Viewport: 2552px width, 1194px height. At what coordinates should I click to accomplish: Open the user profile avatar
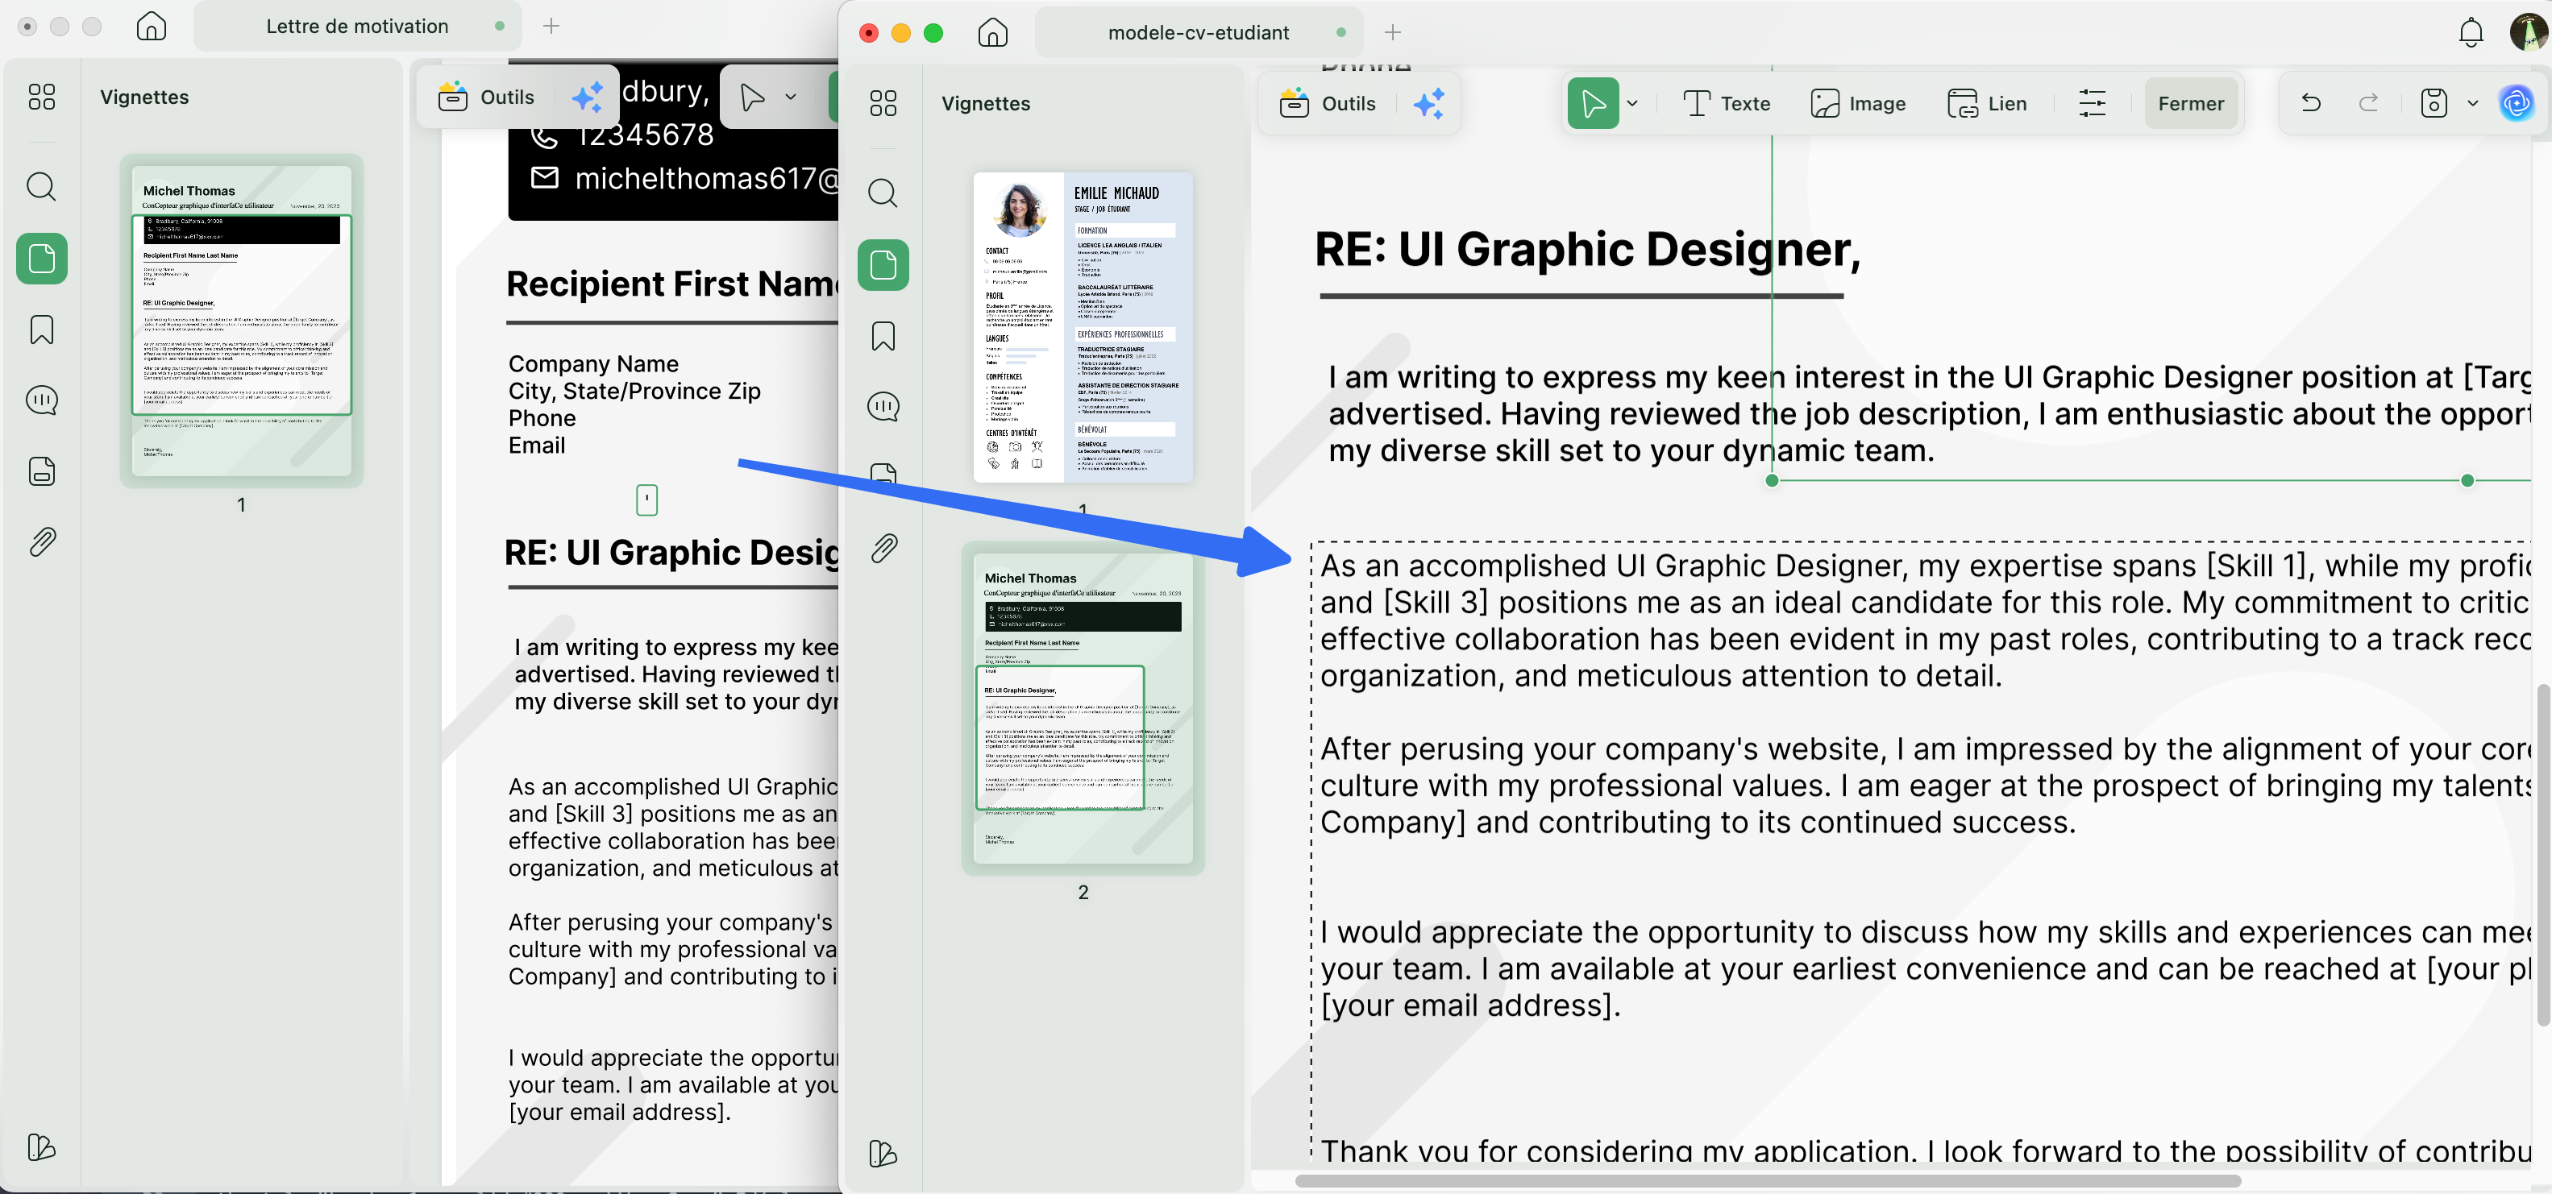click(x=2529, y=33)
